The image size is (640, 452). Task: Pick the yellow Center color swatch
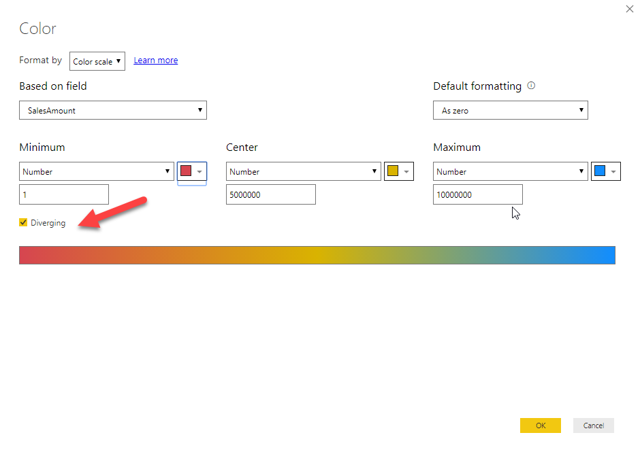[398, 171]
